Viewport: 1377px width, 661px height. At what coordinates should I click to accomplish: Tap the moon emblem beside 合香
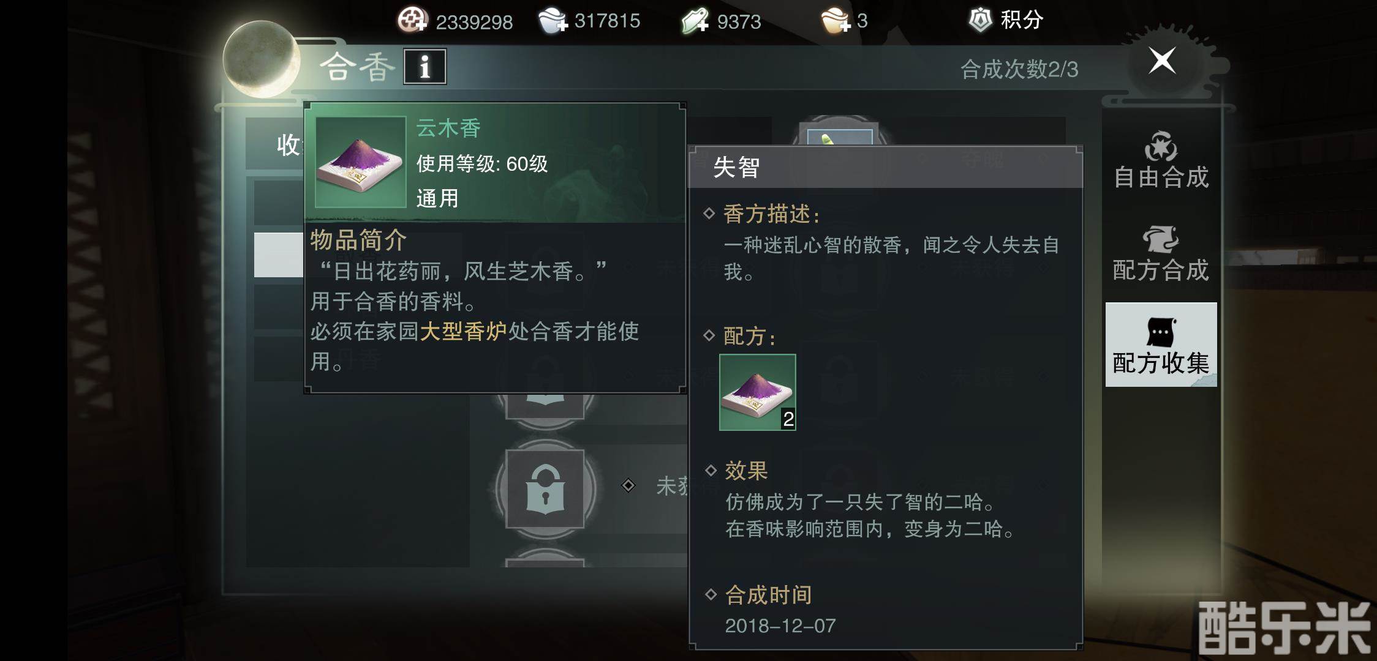pyautogui.click(x=262, y=59)
